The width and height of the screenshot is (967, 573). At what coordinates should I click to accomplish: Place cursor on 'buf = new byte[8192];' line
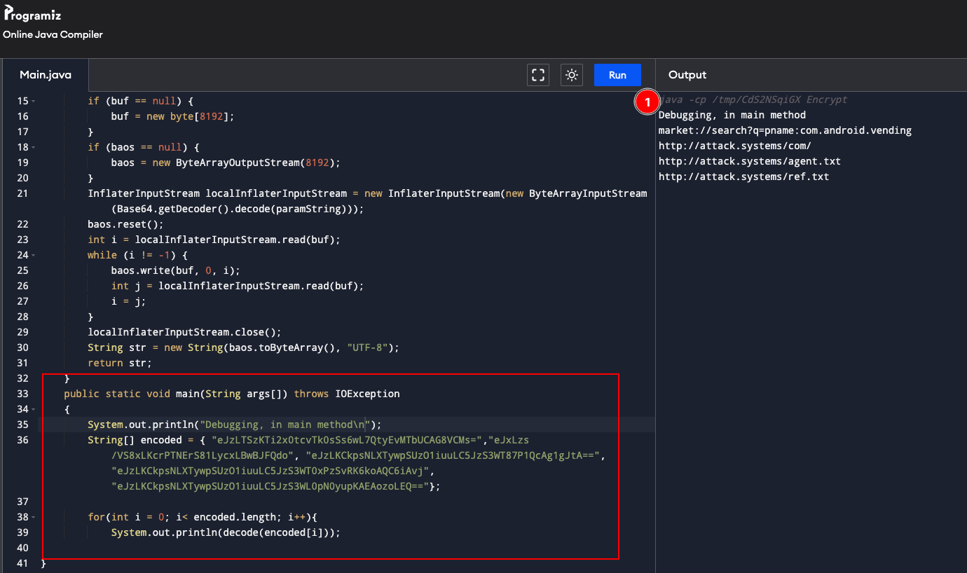click(172, 116)
